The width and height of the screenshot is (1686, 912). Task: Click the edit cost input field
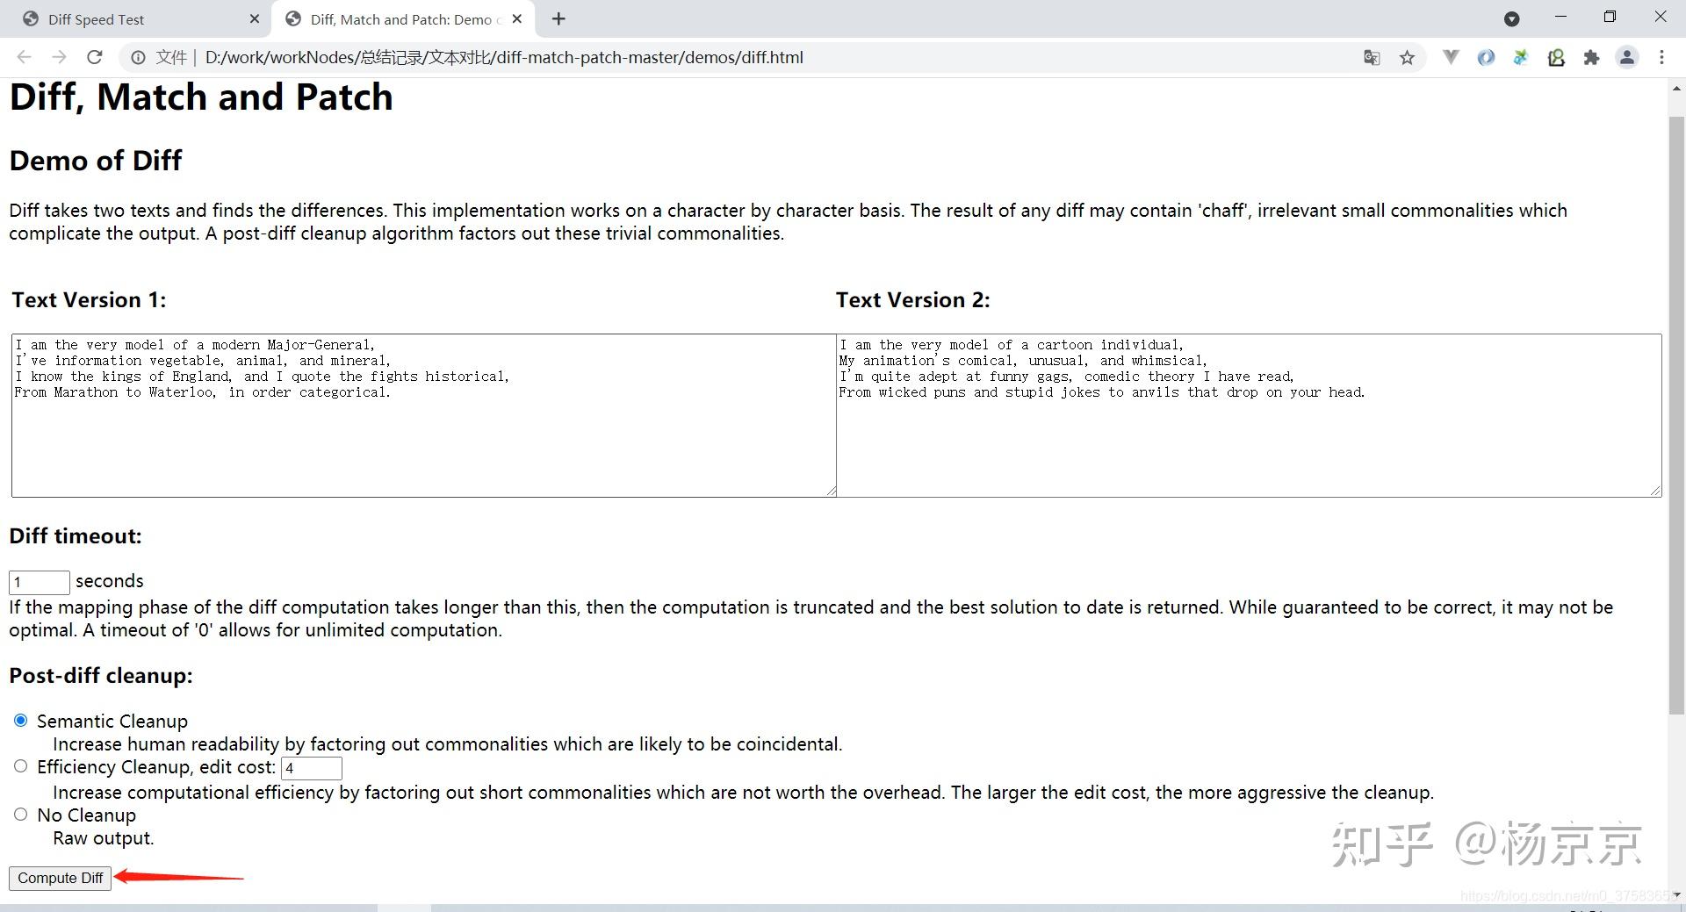[x=311, y=768]
